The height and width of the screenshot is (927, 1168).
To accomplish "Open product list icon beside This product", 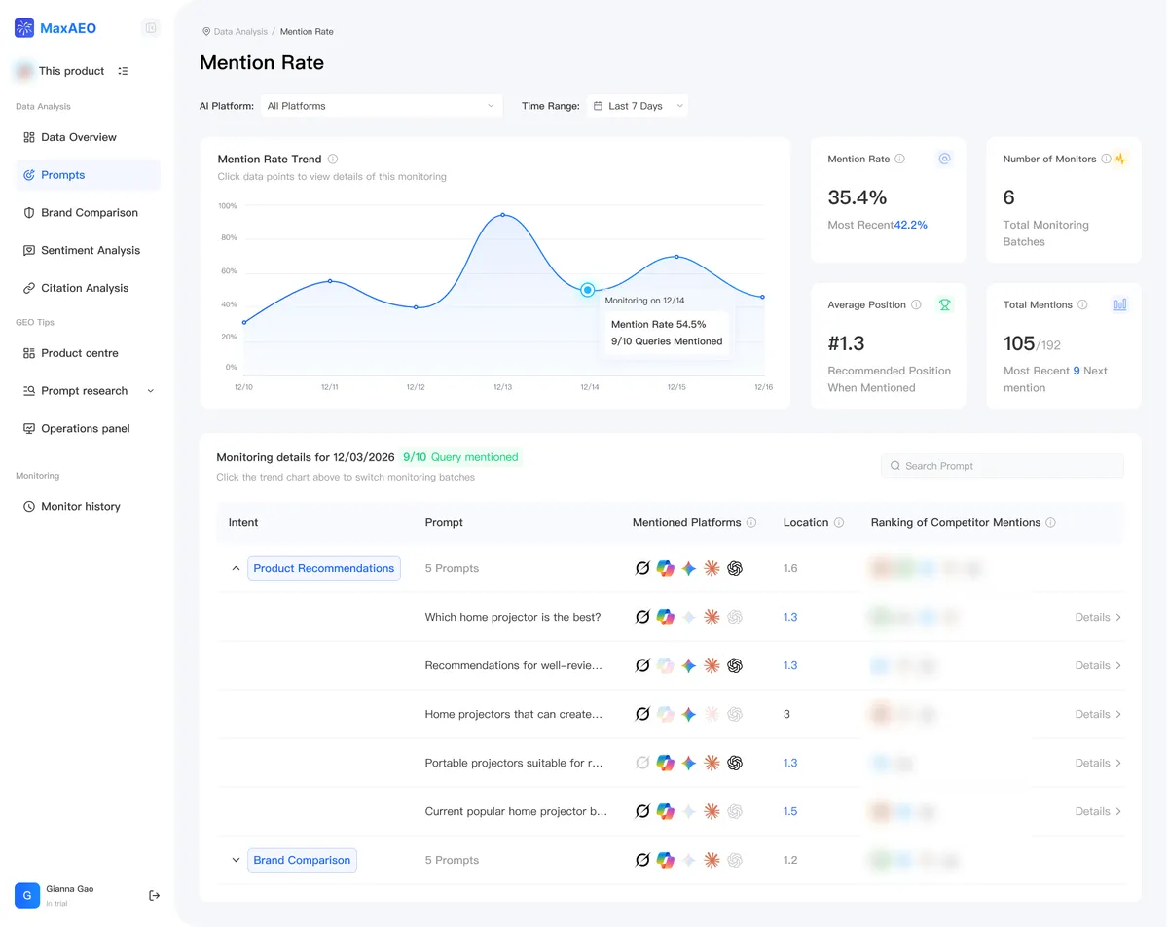I will coord(123,71).
